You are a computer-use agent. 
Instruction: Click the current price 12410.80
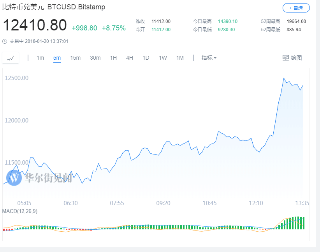coord(35,25)
